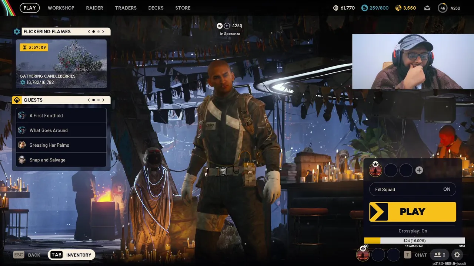The width and height of the screenshot is (474, 266).
Task: Click the Crossplay: On setting
Action: 413,231
